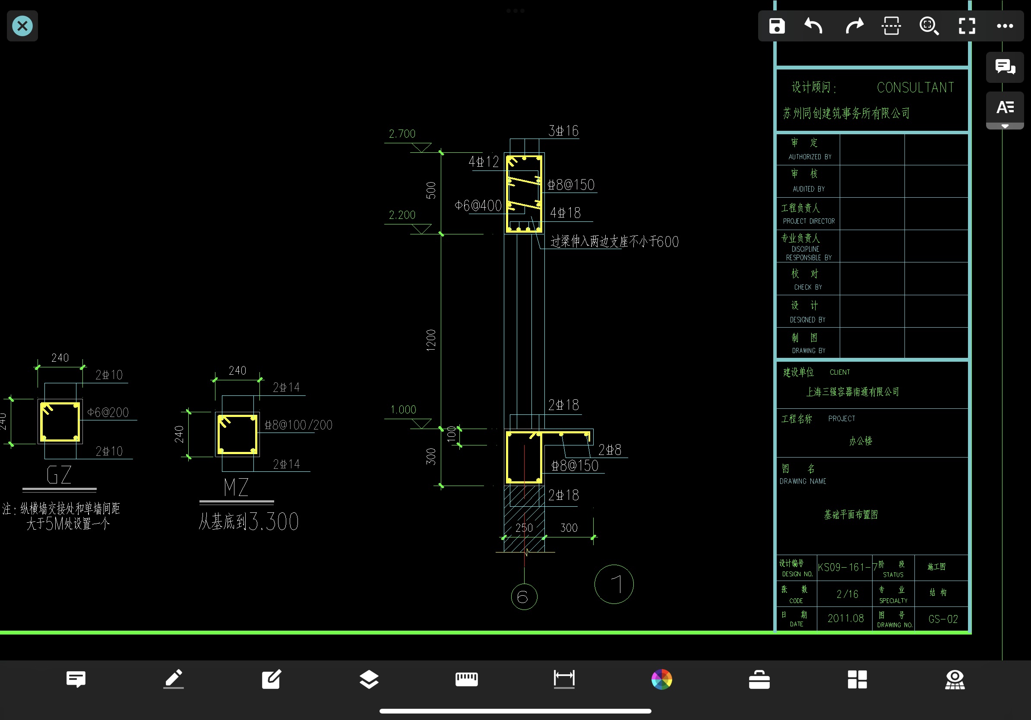Open the toolbox briefcase
The height and width of the screenshot is (720, 1031).
tap(759, 679)
